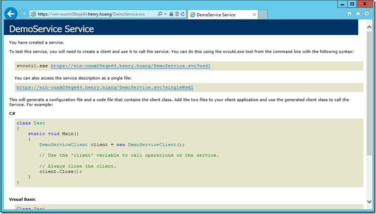Screen dimensions: 376x214
Task: Open a new blank tab
Action: tap(263, 15)
